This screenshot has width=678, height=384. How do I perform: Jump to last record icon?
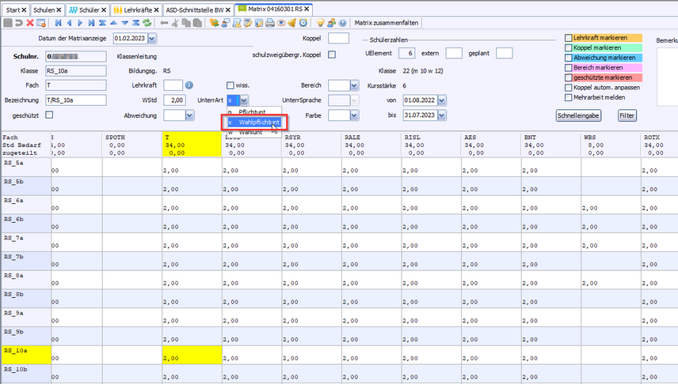(91, 23)
